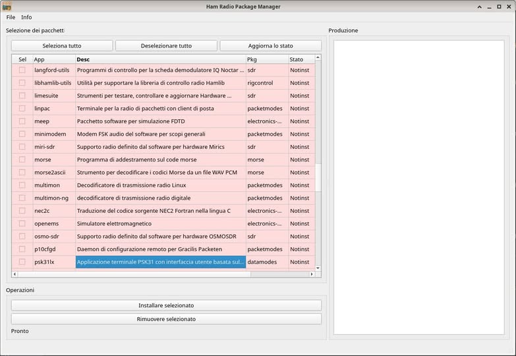Click the horizontal scrollbar thumb of package list
Image resolution: width=516 pixels, height=356 pixels.
(134, 274)
